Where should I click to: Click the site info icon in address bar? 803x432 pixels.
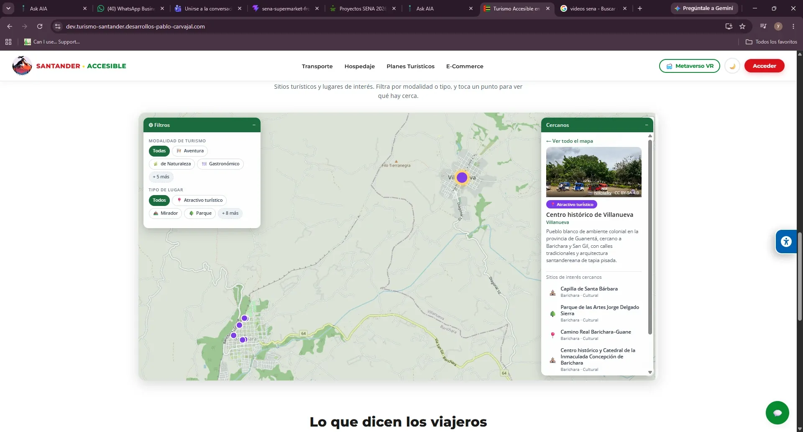pyautogui.click(x=58, y=26)
